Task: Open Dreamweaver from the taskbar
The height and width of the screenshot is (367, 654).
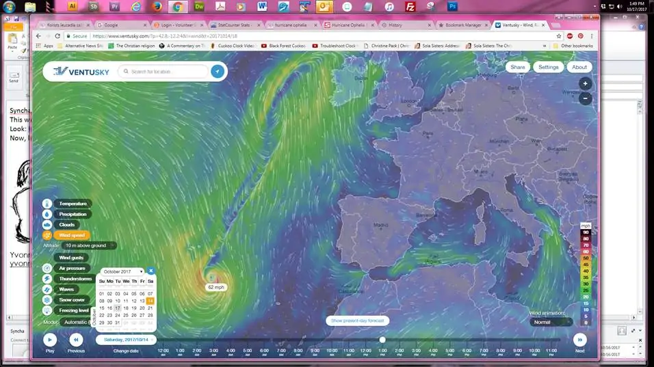Action: coord(199,6)
